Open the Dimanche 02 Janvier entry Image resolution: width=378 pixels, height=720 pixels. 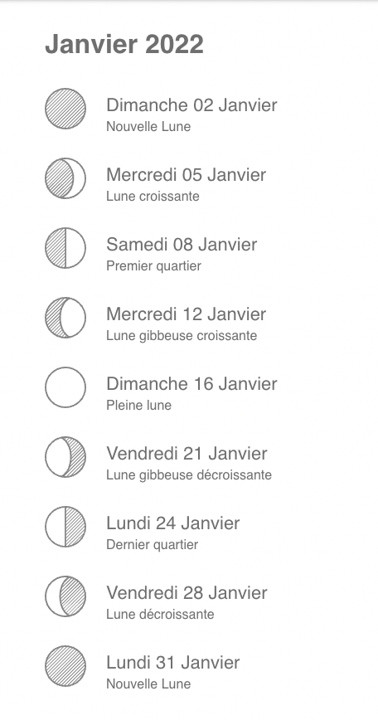[191, 105]
